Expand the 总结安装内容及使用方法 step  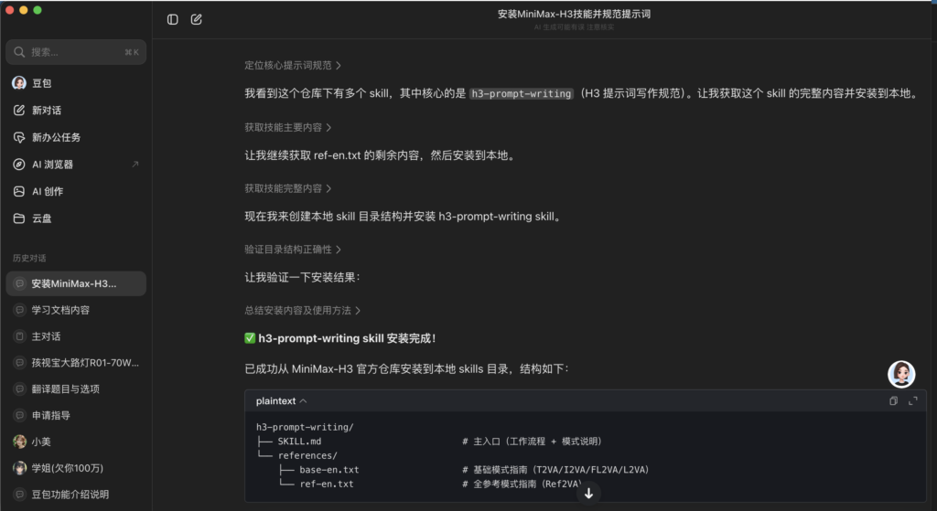point(302,311)
